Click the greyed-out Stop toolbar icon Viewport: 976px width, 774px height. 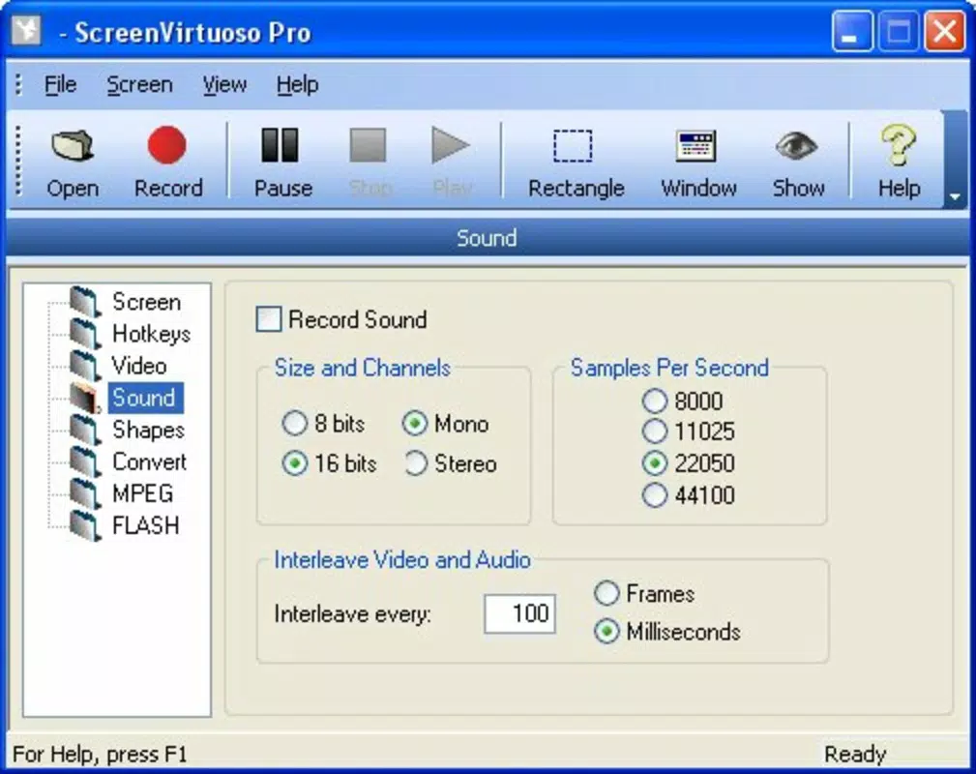(x=368, y=146)
